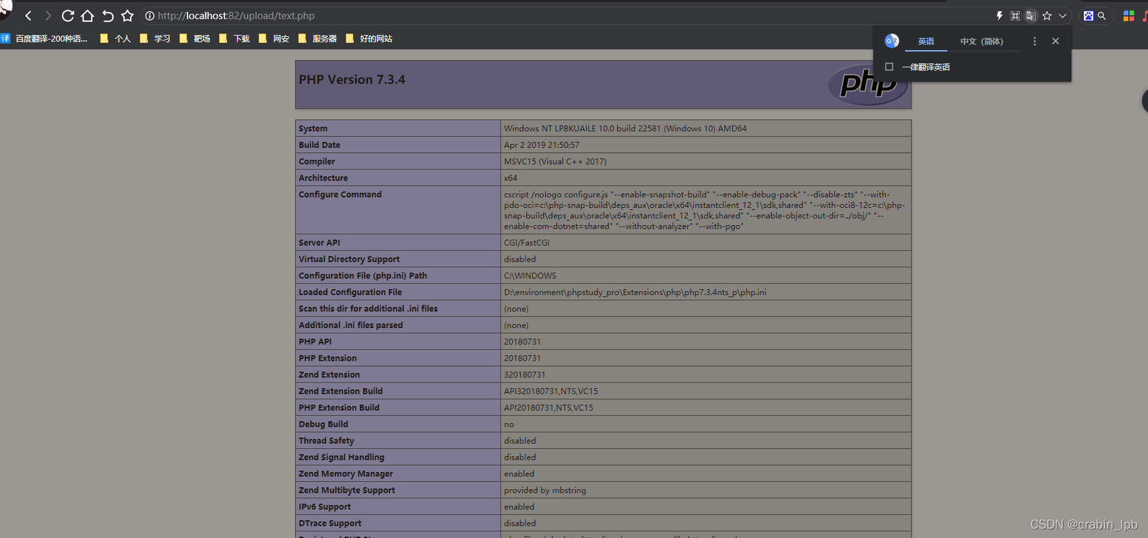1148x538 pixels.
Task: Click the provided by mbstring value
Action: click(x=545, y=490)
